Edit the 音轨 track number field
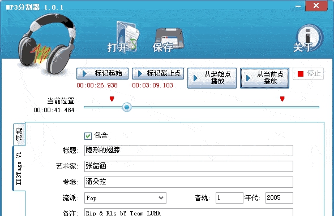The image size is (334, 216). point(229,198)
